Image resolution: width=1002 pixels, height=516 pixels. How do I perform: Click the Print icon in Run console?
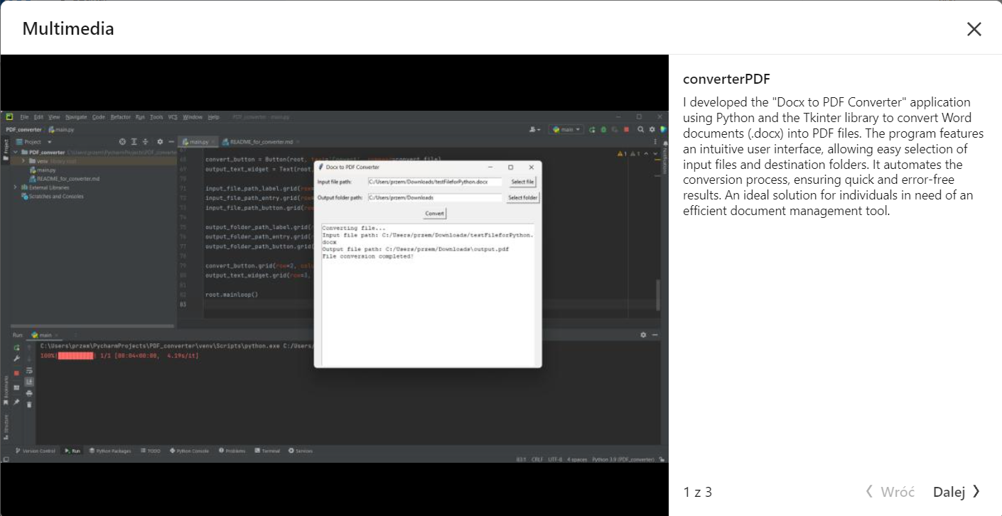(29, 393)
